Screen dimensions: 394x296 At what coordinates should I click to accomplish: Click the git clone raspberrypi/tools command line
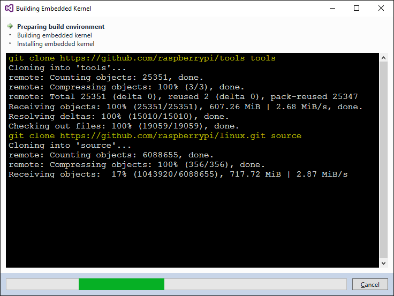(x=142, y=58)
